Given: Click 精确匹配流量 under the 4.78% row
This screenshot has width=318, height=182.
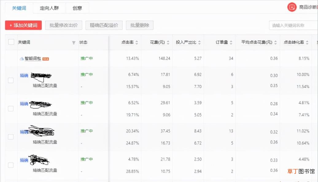Looking at the screenshot, I should [45, 170].
